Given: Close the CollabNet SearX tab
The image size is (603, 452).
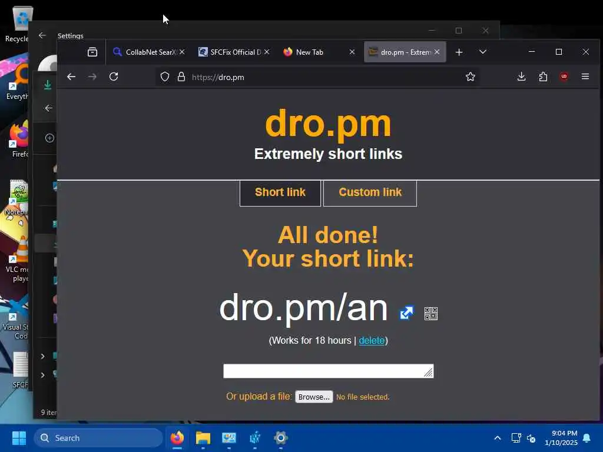Looking at the screenshot, I should tap(182, 52).
